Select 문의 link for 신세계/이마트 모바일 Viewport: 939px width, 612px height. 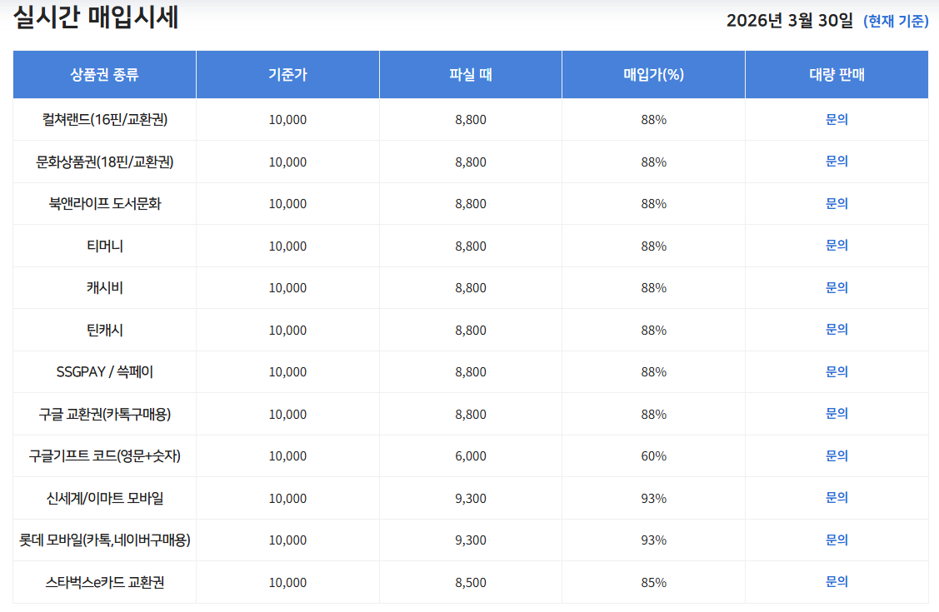[x=837, y=497]
